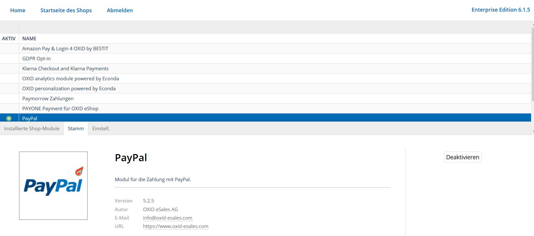Deactivate the PayPal module
This screenshot has width=534, height=236.
click(463, 157)
